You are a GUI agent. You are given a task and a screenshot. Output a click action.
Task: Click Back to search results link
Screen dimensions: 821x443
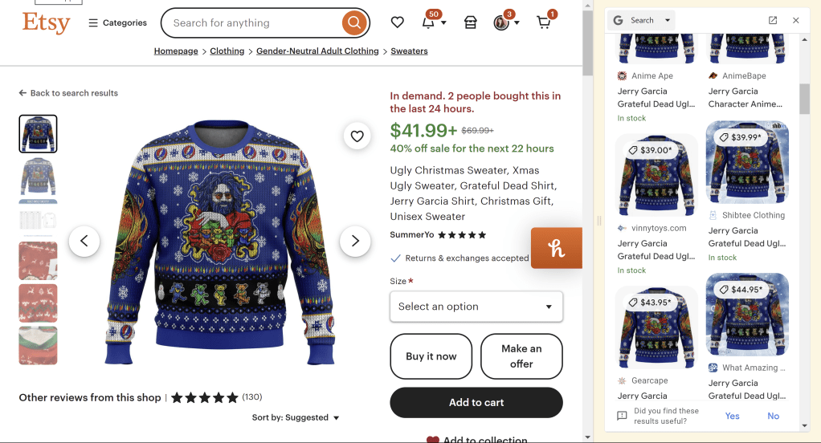68,93
